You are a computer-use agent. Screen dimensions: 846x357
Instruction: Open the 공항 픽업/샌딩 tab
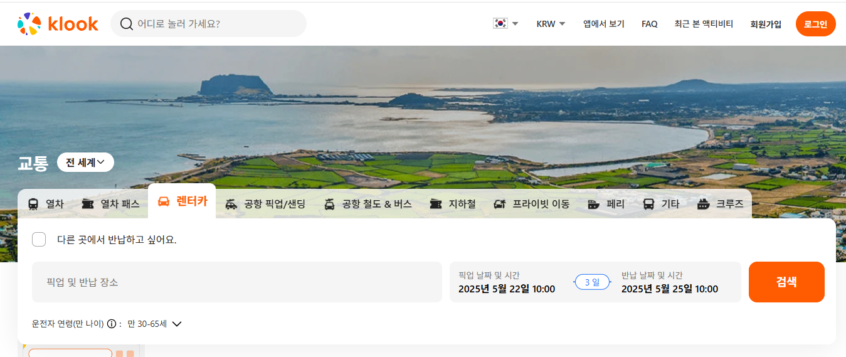click(x=265, y=204)
